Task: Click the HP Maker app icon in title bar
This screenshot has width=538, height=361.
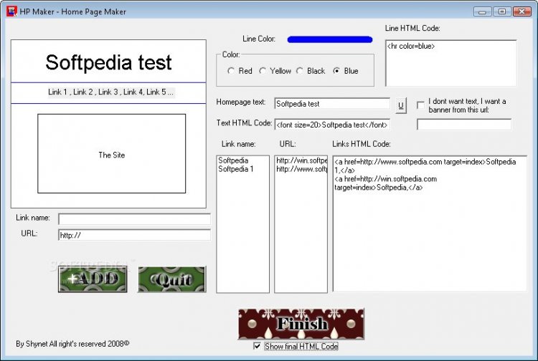Action: [x=12, y=11]
